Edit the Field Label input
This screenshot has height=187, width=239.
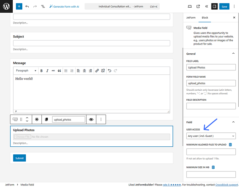[x=211, y=68]
